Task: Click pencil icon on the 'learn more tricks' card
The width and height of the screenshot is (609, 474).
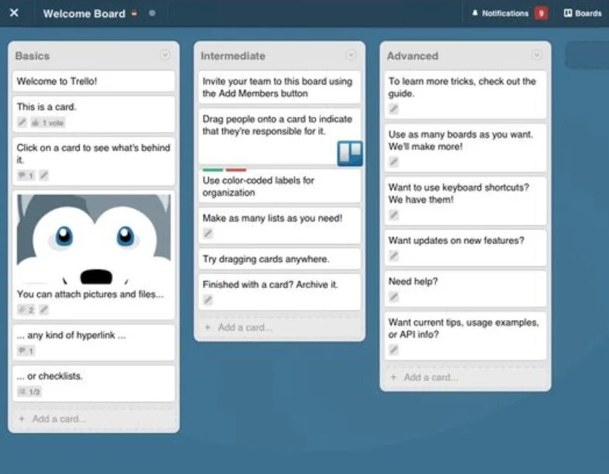Action: pyautogui.click(x=394, y=109)
